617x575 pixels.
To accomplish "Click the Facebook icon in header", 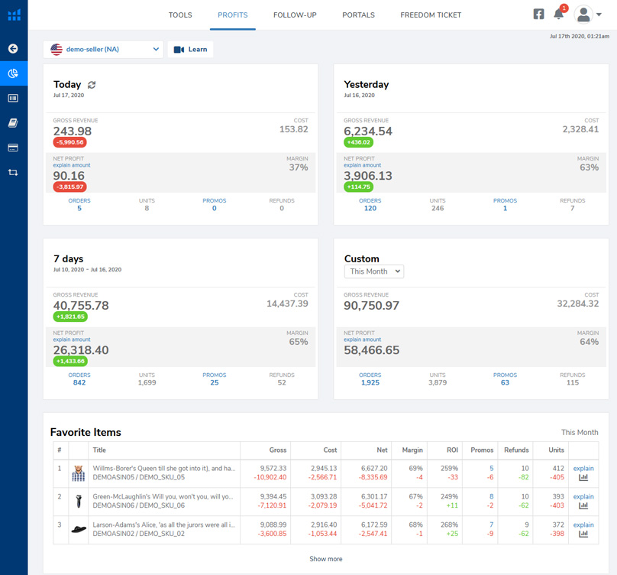I will click(538, 15).
